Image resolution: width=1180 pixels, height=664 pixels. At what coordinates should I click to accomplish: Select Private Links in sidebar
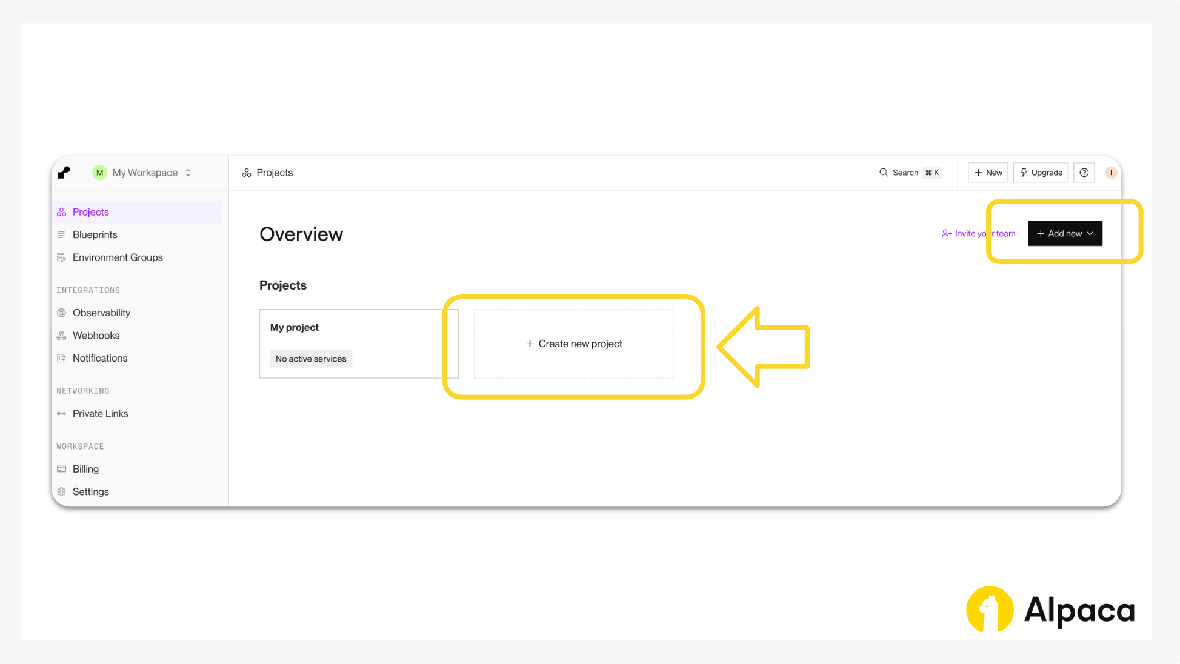click(x=101, y=414)
